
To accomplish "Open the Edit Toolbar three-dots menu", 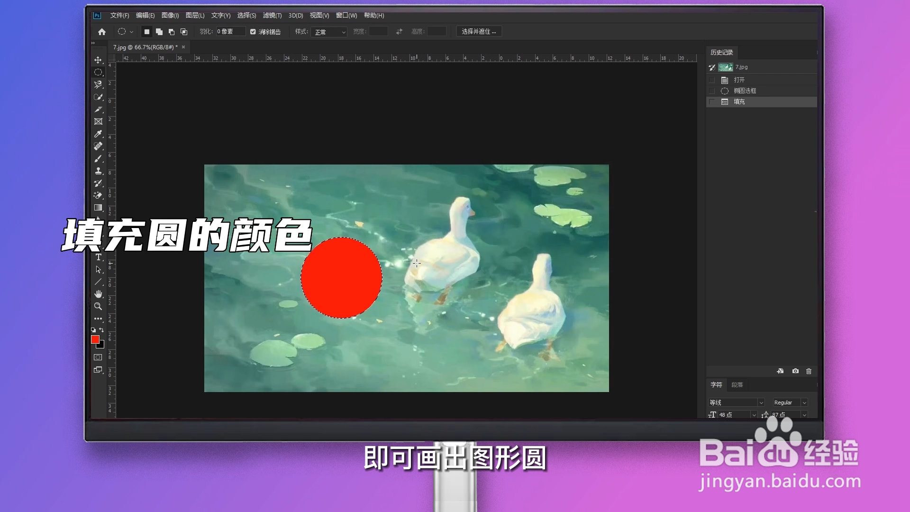I will (98, 319).
